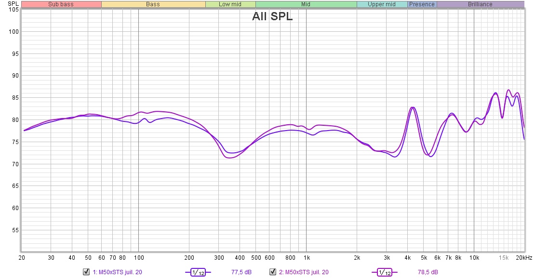This screenshot has height=279, width=535.
Task: Uncheck the trace 2 M50xSTS visibility checkbox
Action: (273, 272)
